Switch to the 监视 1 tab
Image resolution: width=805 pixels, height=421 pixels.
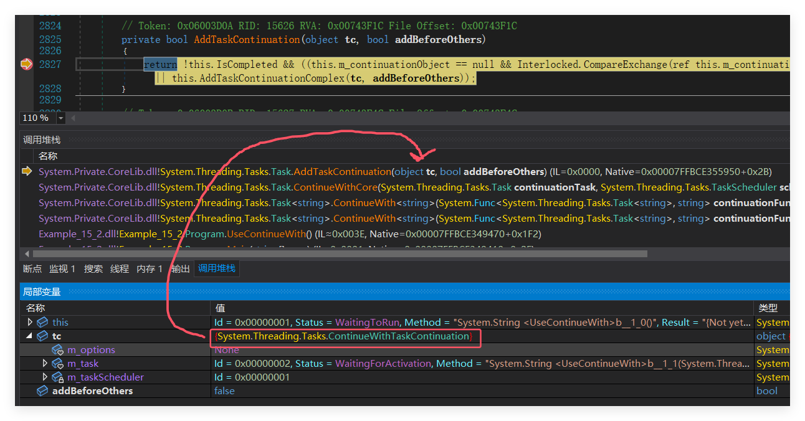tap(62, 269)
